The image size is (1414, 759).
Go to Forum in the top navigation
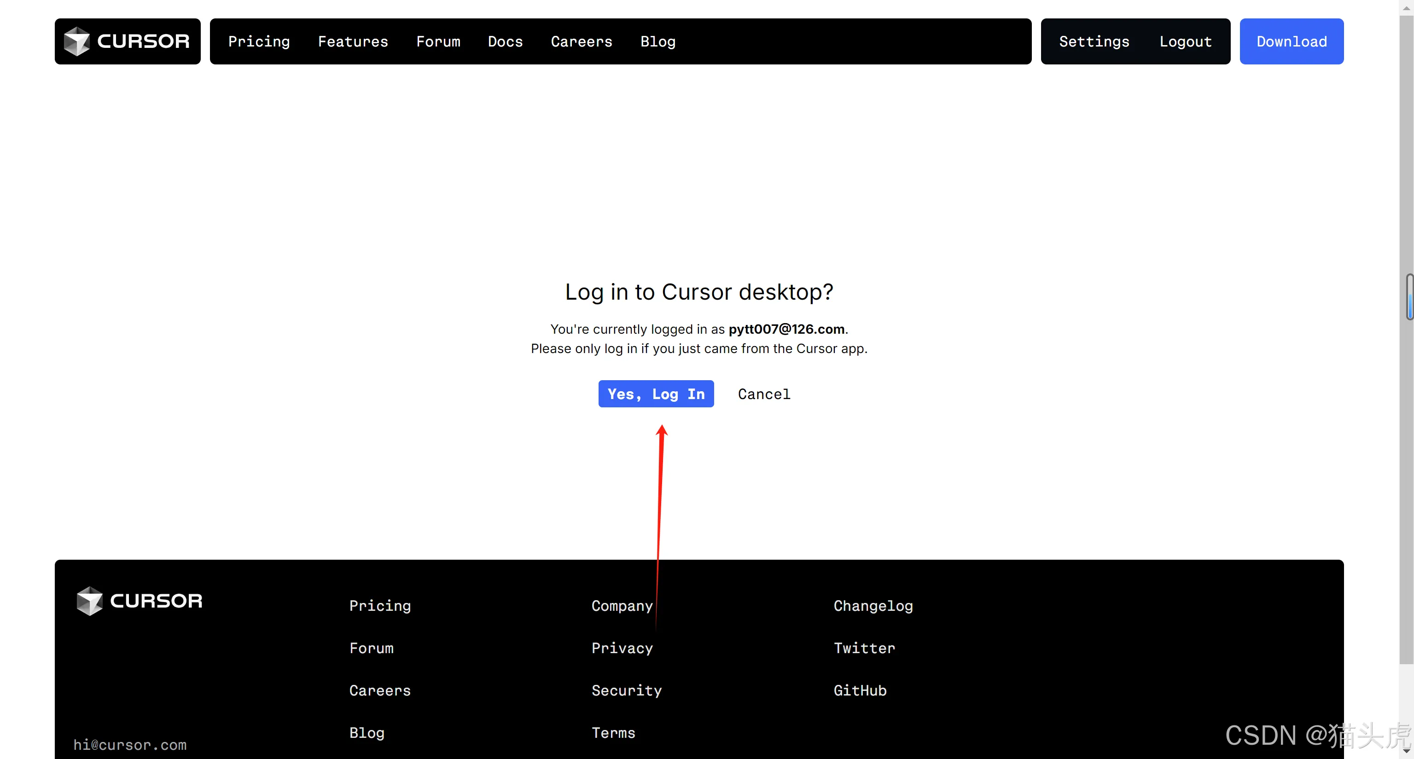point(437,42)
